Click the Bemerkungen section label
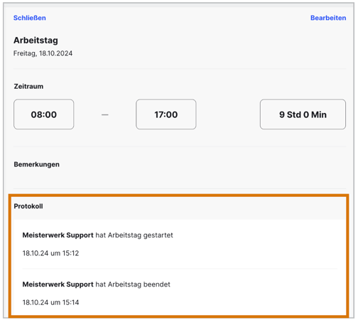 (x=37, y=164)
